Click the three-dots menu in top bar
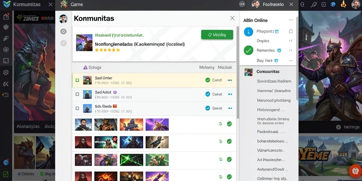This screenshot has height=181, width=362. click(x=242, y=4)
